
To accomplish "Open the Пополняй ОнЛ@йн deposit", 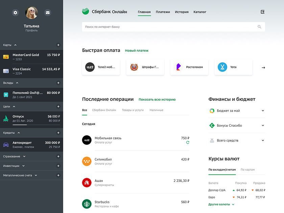I will pyautogui.click(x=31, y=95).
